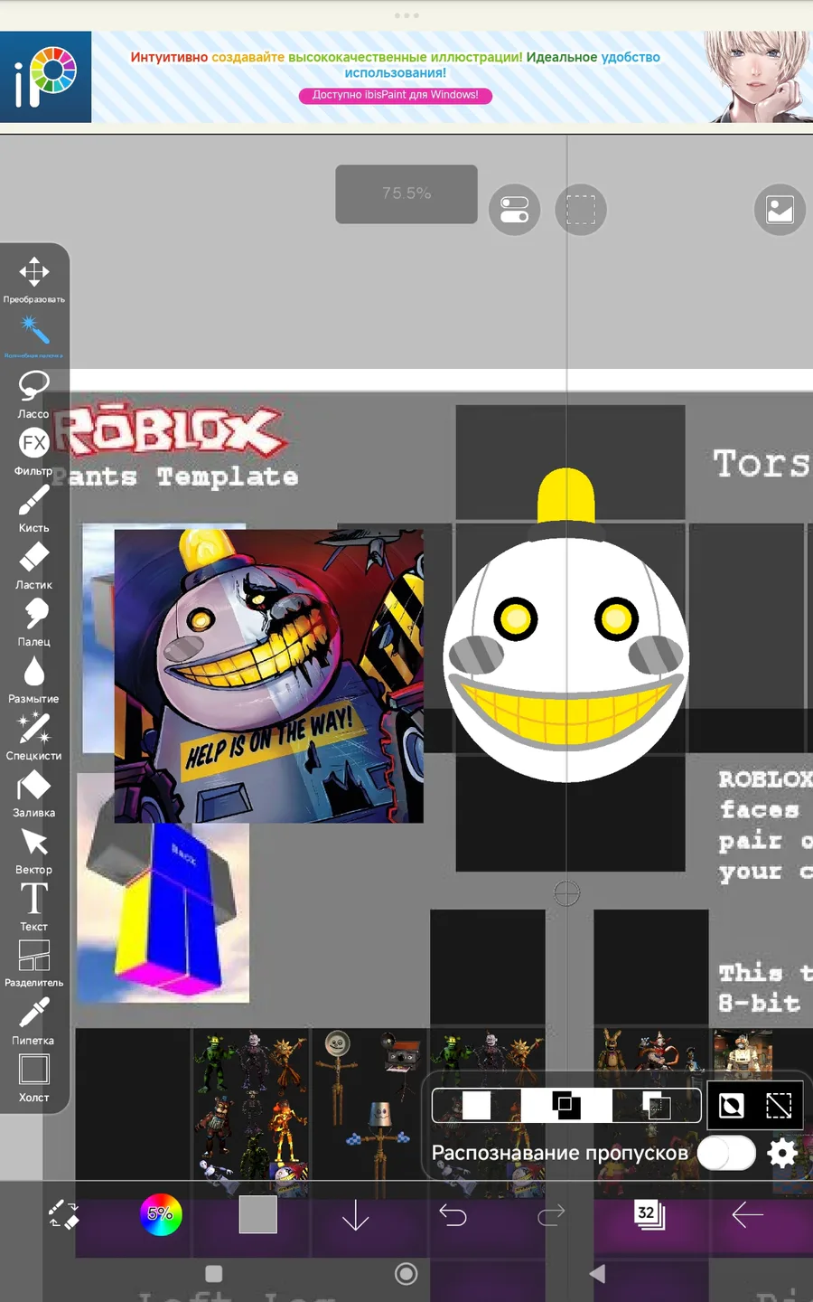813x1302 pixels.
Task: Select the Eyedropper tool (Пипетка)
Action: click(x=34, y=1020)
